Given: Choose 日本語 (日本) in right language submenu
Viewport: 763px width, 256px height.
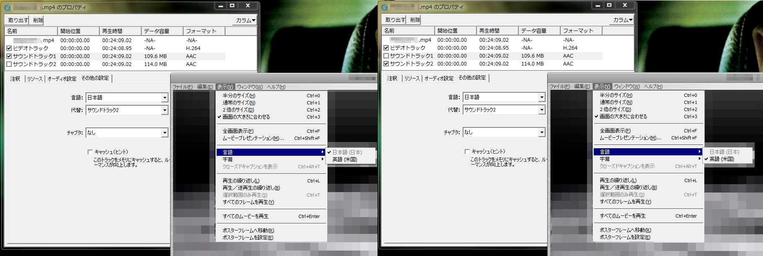Looking at the screenshot, I should pos(728,152).
